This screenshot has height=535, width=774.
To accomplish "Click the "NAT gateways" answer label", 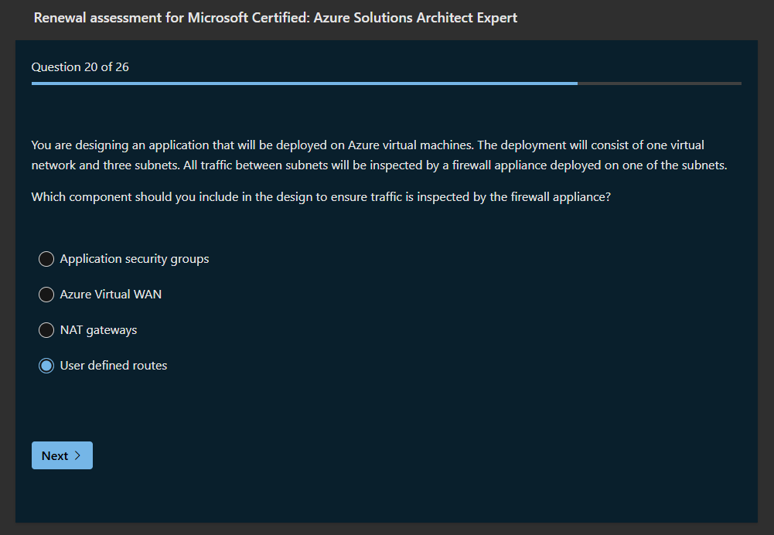I will [x=98, y=330].
